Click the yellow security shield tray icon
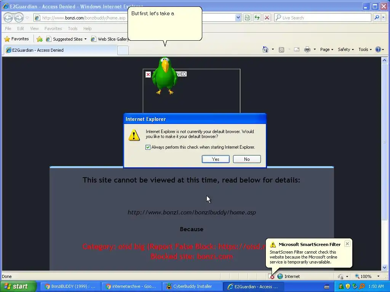This screenshot has width=390, height=292. (x=348, y=287)
